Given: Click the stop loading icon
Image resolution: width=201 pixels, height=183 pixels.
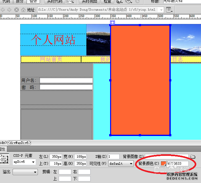Looking at the screenshot, I should [x=16, y=10].
